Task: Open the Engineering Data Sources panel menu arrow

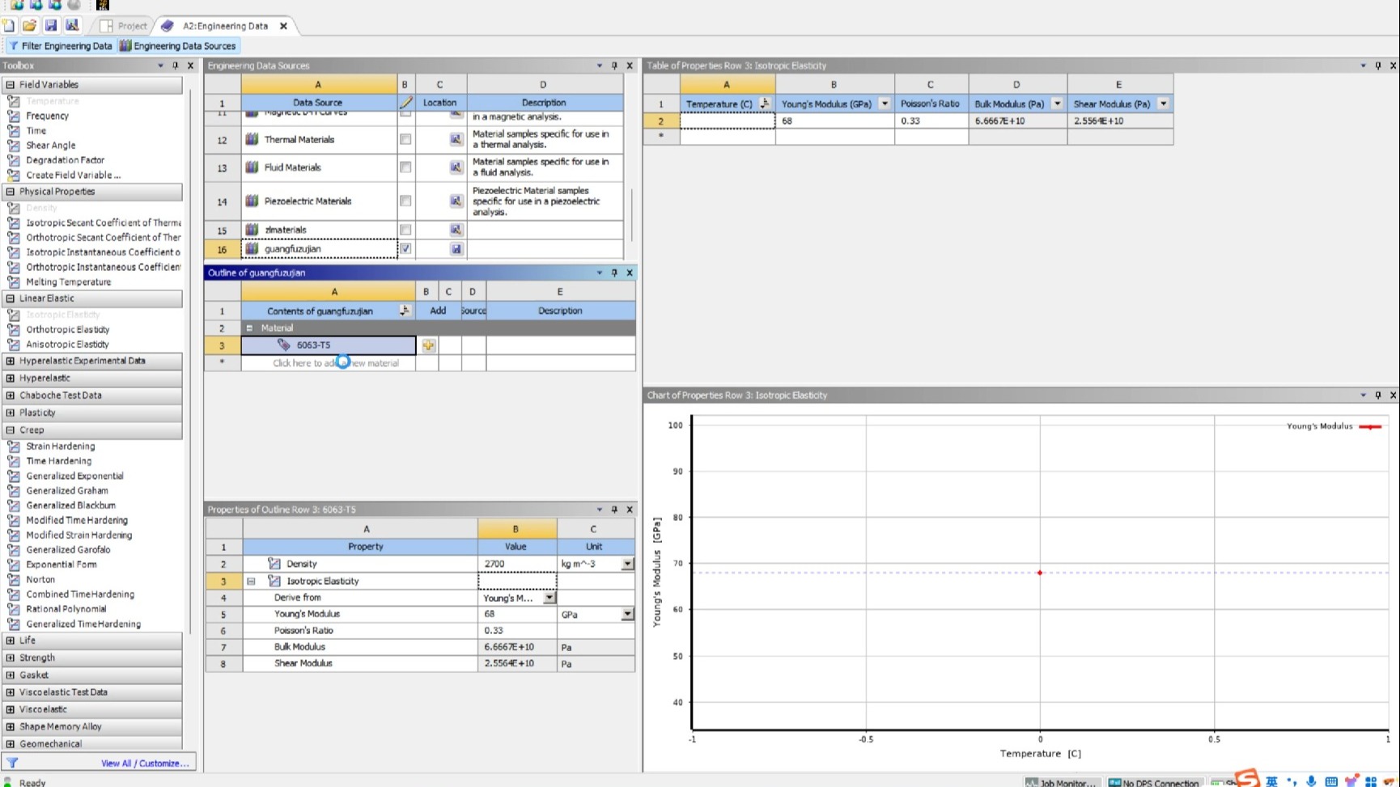Action: click(x=600, y=66)
